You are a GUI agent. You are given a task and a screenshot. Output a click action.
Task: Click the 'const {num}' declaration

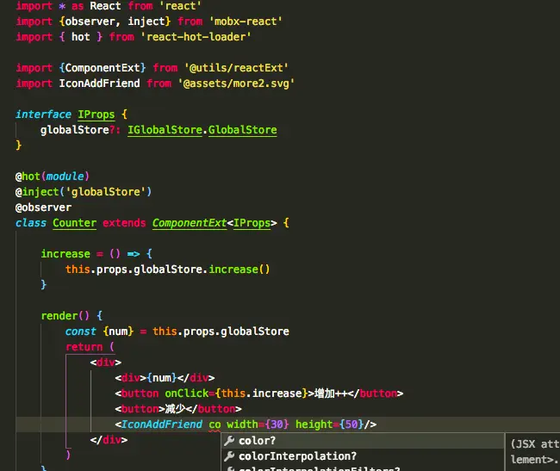(x=99, y=332)
